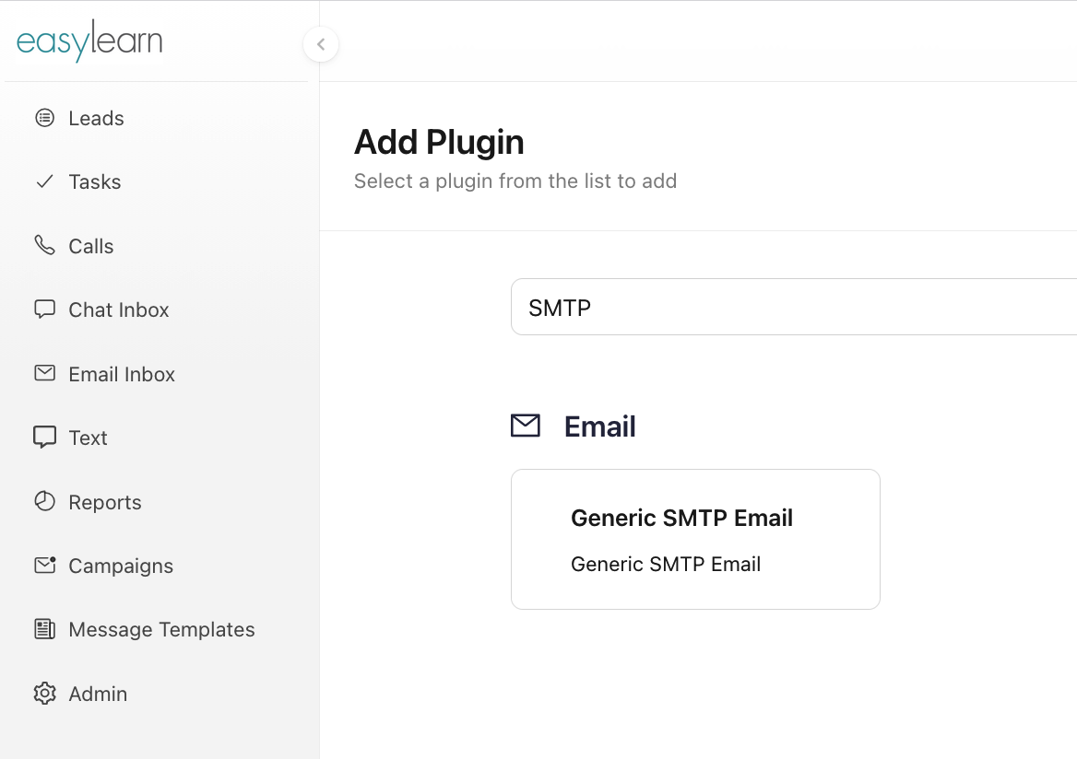
Task: Click the Calls phone icon
Action: pos(44,245)
